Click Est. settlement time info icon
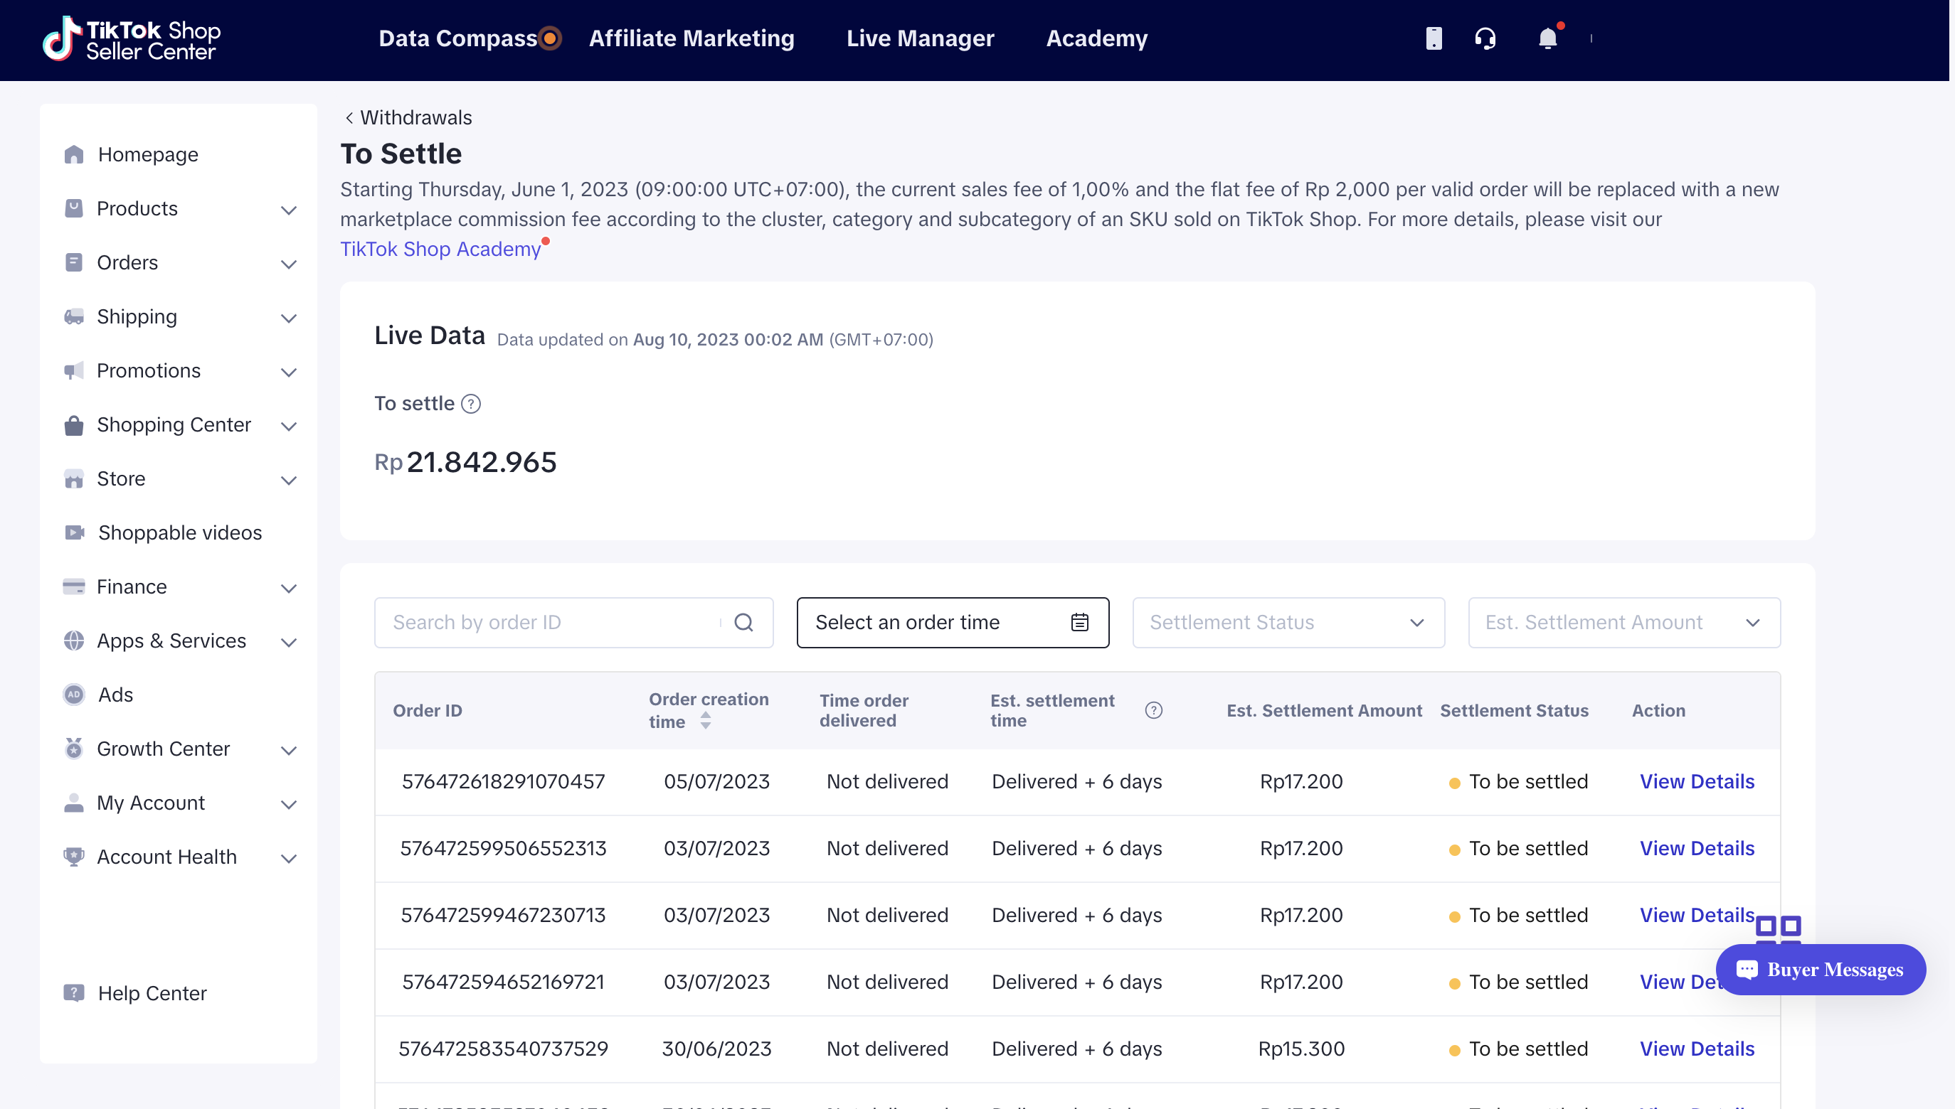The height and width of the screenshot is (1109, 1955). [x=1154, y=710]
